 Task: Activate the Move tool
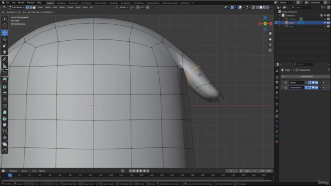point(5,33)
